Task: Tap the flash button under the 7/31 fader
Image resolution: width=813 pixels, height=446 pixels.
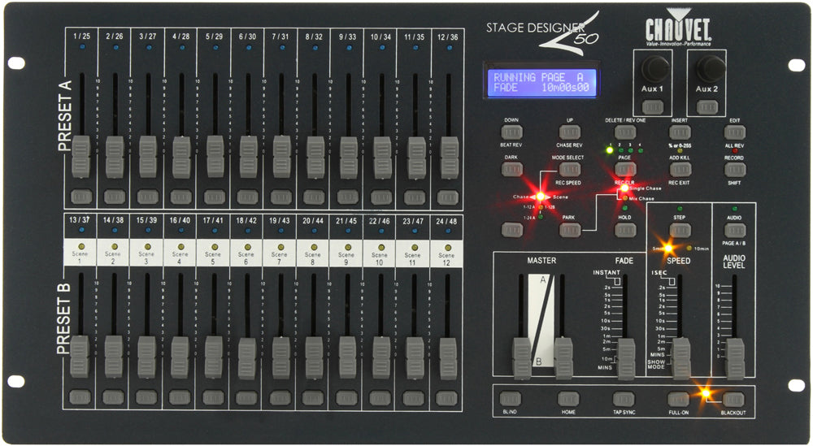Action: [281, 197]
